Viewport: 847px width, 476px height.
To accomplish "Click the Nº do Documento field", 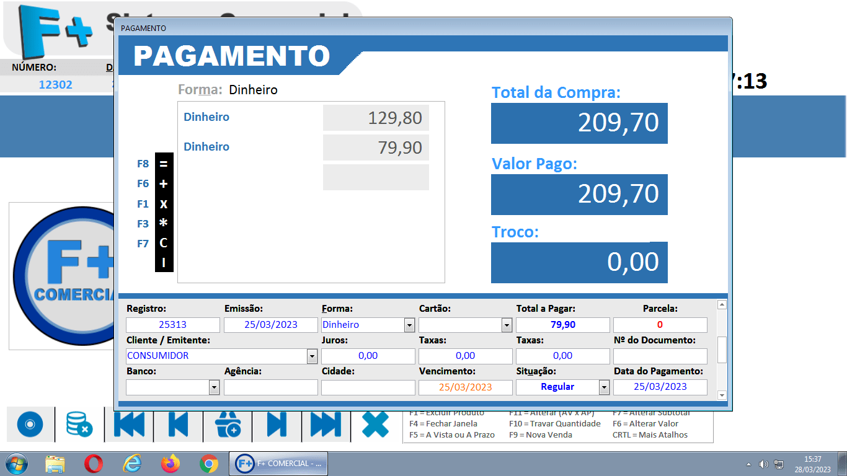I will tap(660, 356).
